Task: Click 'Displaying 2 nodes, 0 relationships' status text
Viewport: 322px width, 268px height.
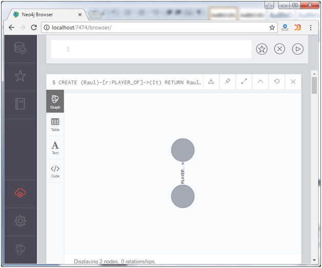Action: pyautogui.click(x=115, y=261)
